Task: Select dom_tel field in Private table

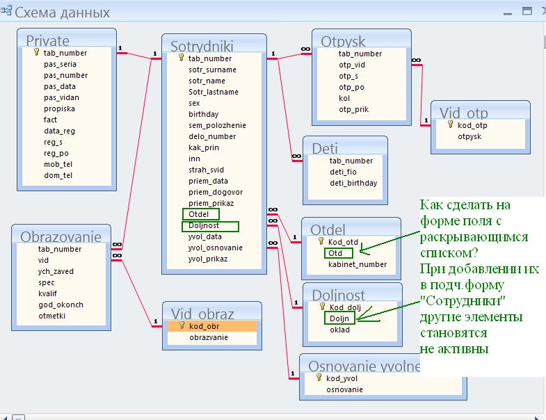Action: [x=58, y=175]
